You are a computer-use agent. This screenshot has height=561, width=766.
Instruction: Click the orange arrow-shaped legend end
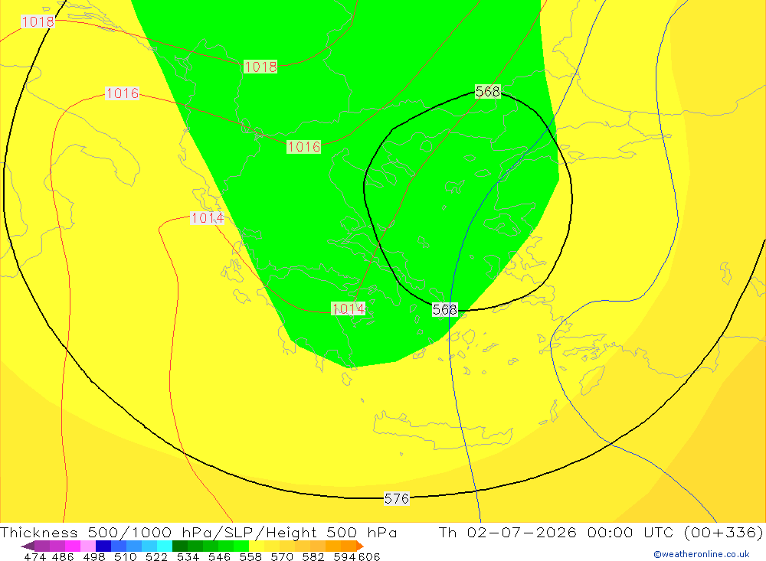[x=360, y=546]
